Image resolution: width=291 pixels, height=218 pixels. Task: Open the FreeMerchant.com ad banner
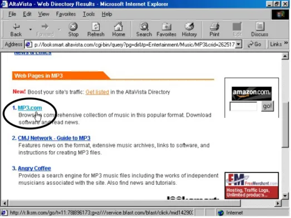[251, 185]
